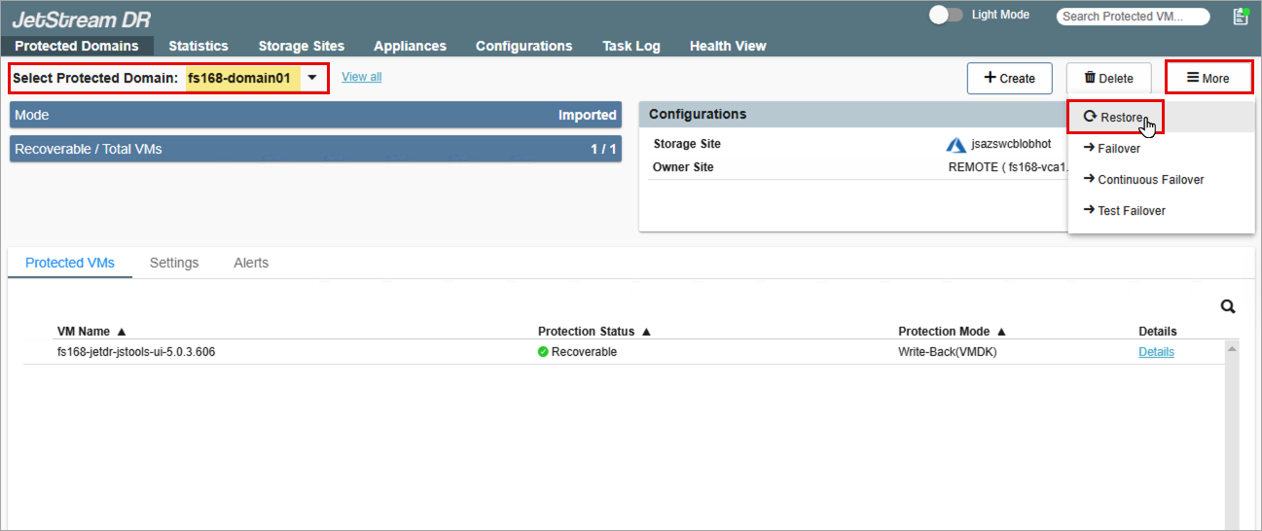Choose Restore from the More menu
This screenshot has width=1262, height=531.
(1115, 118)
